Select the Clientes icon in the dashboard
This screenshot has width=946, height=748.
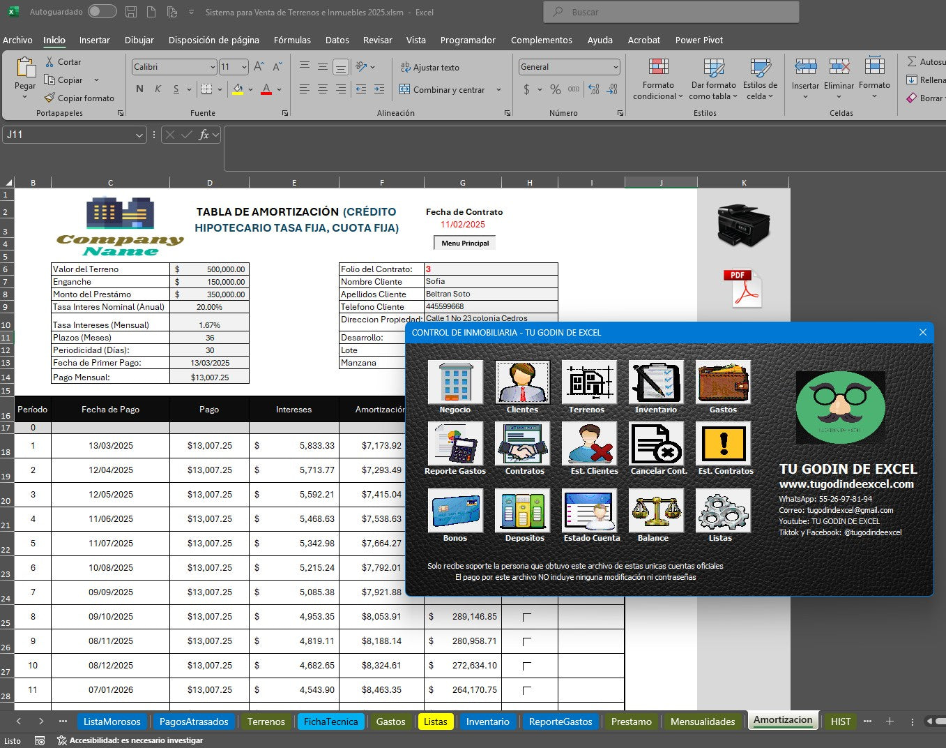521,382
